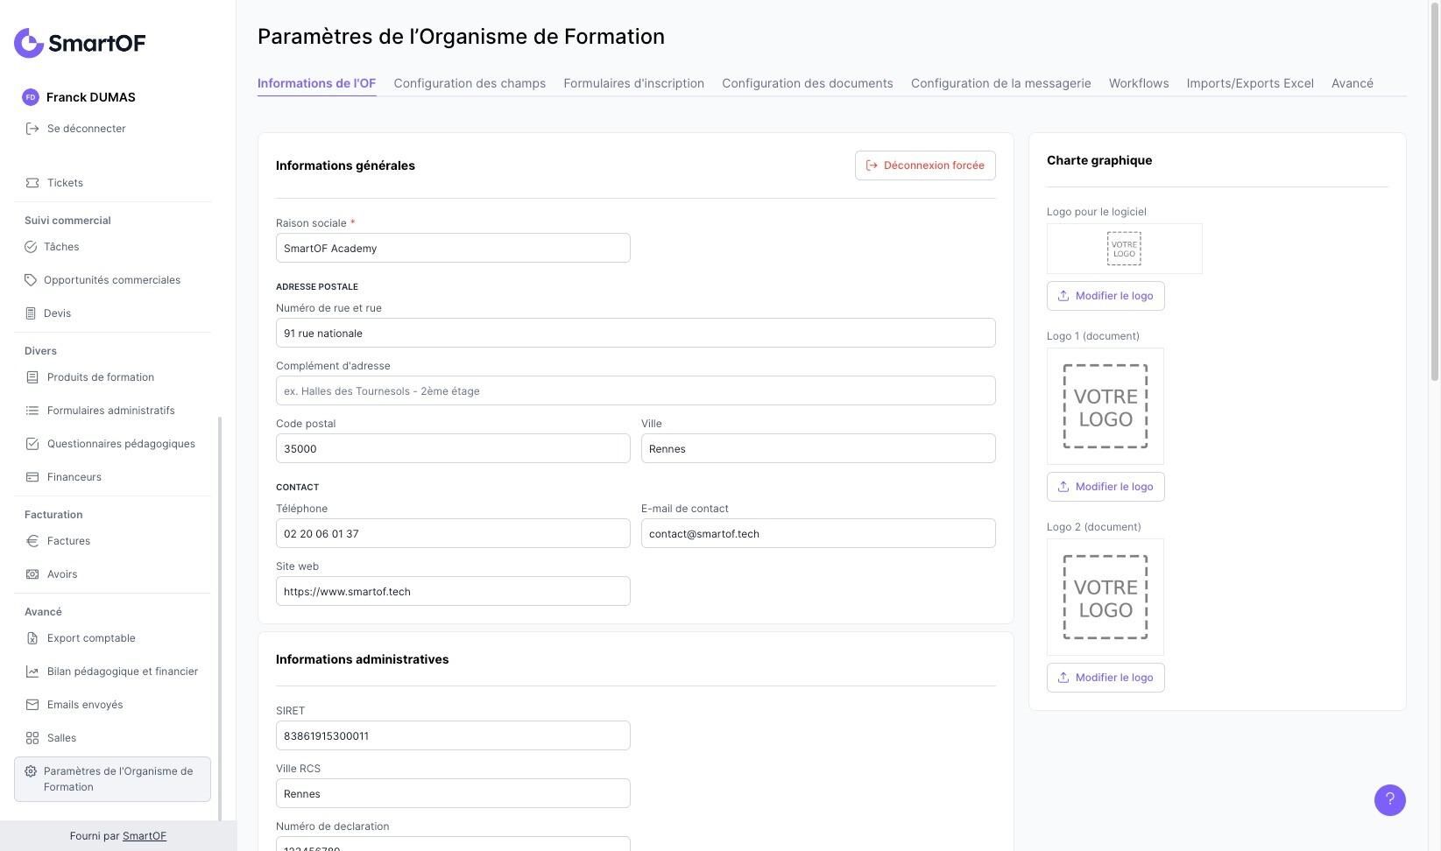Screen dimensions: 1441x851
Task: Click the Opportunités commerciales tag icon
Action: (31, 280)
